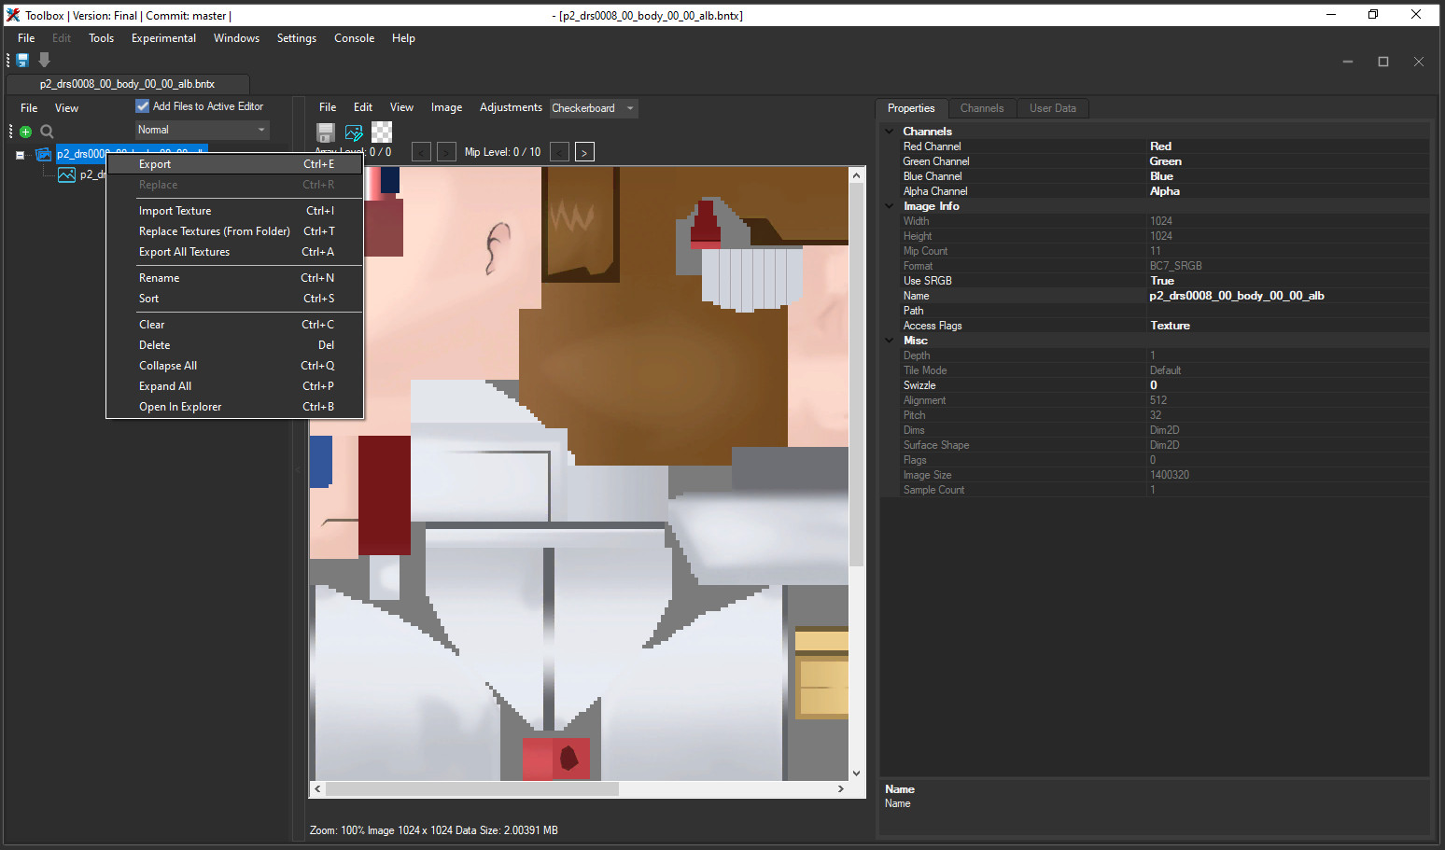Click the child texture image icon
The width and height of the screenshot is (1445, 850).
[x=67, y=174]
